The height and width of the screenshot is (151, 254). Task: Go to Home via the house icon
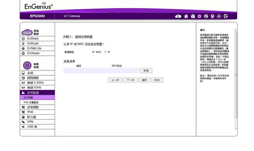tap(186, 16)
